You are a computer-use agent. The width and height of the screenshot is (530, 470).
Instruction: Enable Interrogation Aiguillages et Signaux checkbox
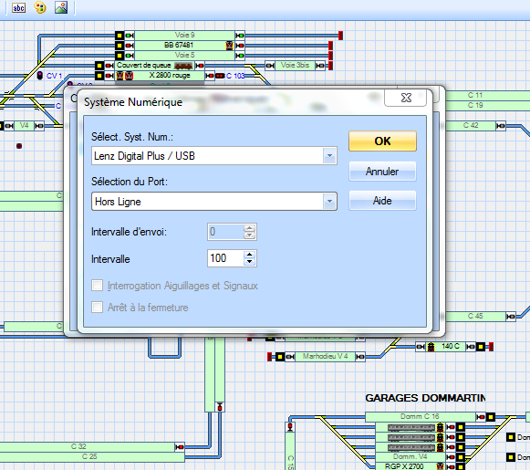tap(97, 286)
